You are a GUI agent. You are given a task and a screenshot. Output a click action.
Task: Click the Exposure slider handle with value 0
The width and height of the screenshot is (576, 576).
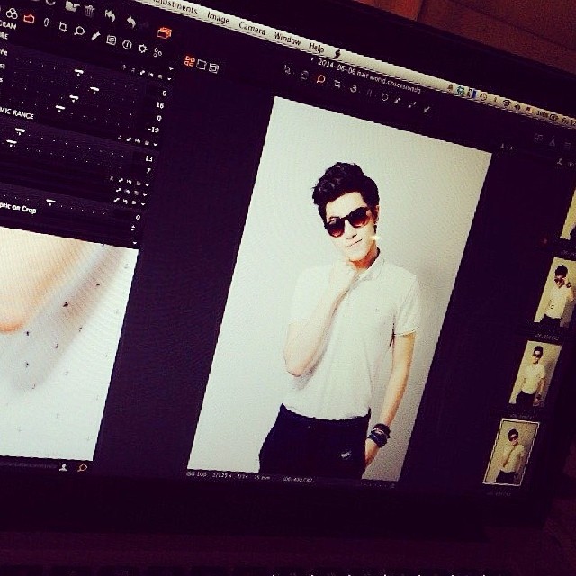pos(78,71)
